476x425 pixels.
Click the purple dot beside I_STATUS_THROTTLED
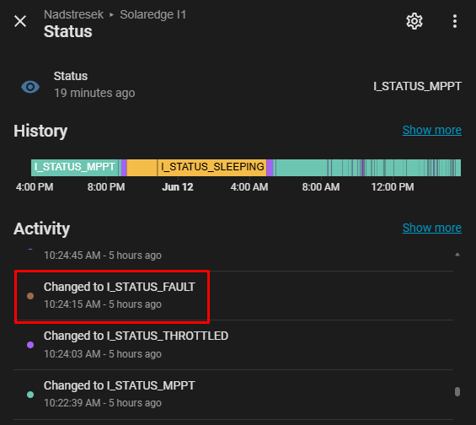pos(30,345)
